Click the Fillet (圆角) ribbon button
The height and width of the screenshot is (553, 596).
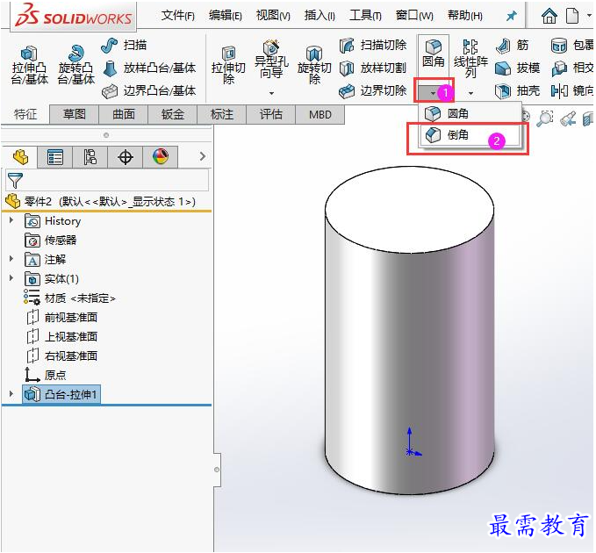tap(434, 54)
